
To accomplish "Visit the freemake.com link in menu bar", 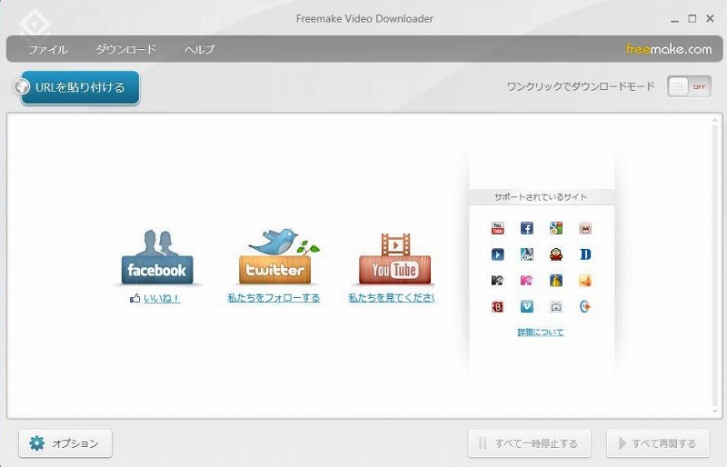I will [x=669, y=49].
